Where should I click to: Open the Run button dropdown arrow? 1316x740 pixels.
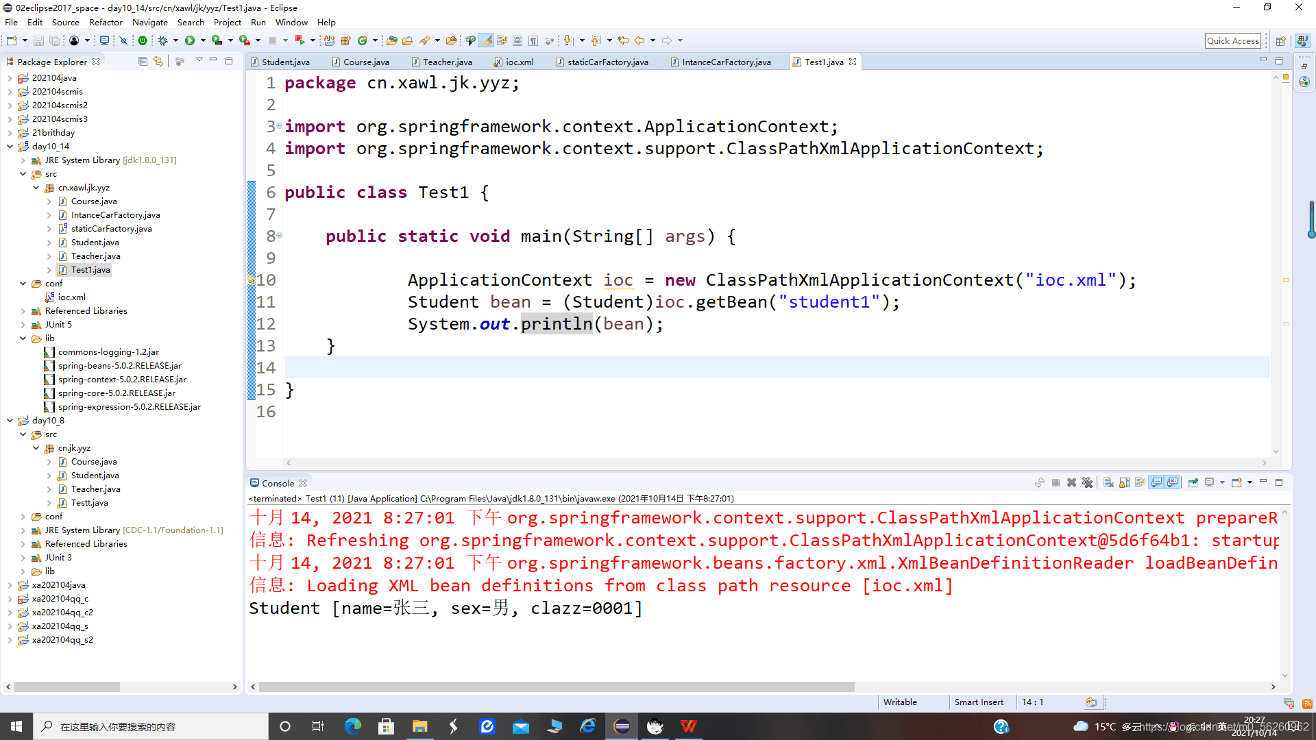tap(203, 40)
